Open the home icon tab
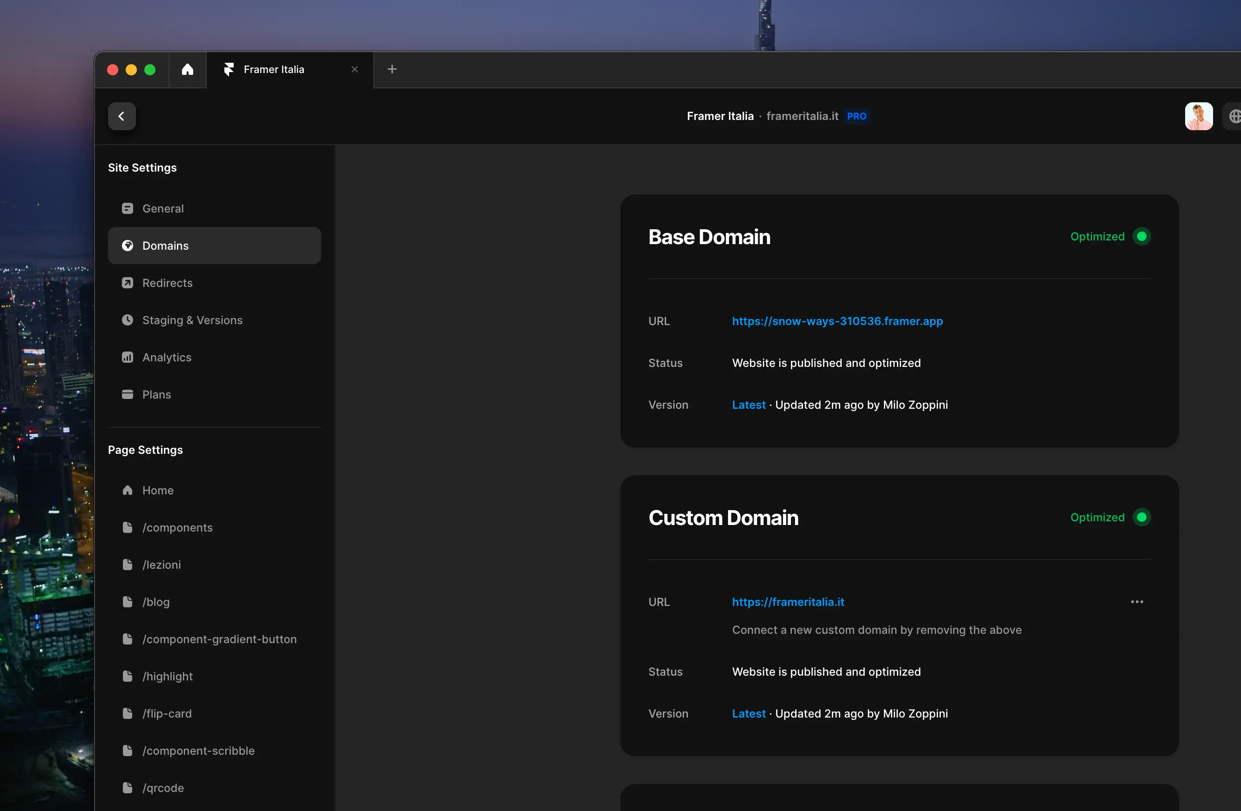This screenshot has height=811, width=1241. pyautogui.click(x=187, y=69)
